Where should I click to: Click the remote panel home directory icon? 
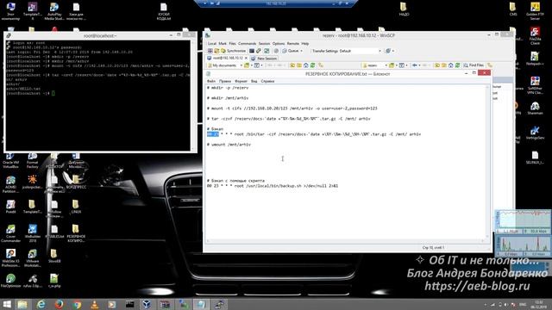tap(450, 65)
